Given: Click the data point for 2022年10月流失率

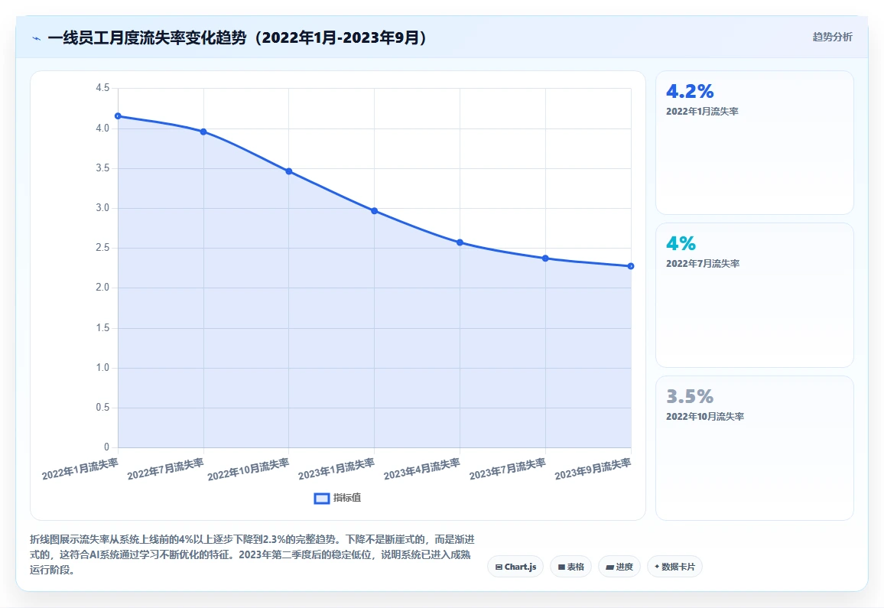Looking at the screenshot, I should [288, 171].
